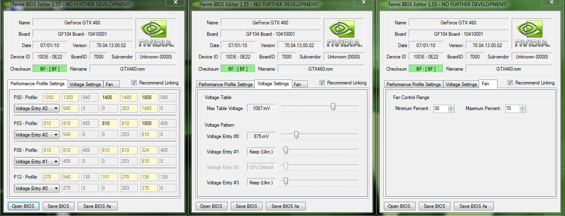This screenshot has width=565, height=216.
Task: Click the Voltage Entry #0 slider handle
Action: coord(296,134)
